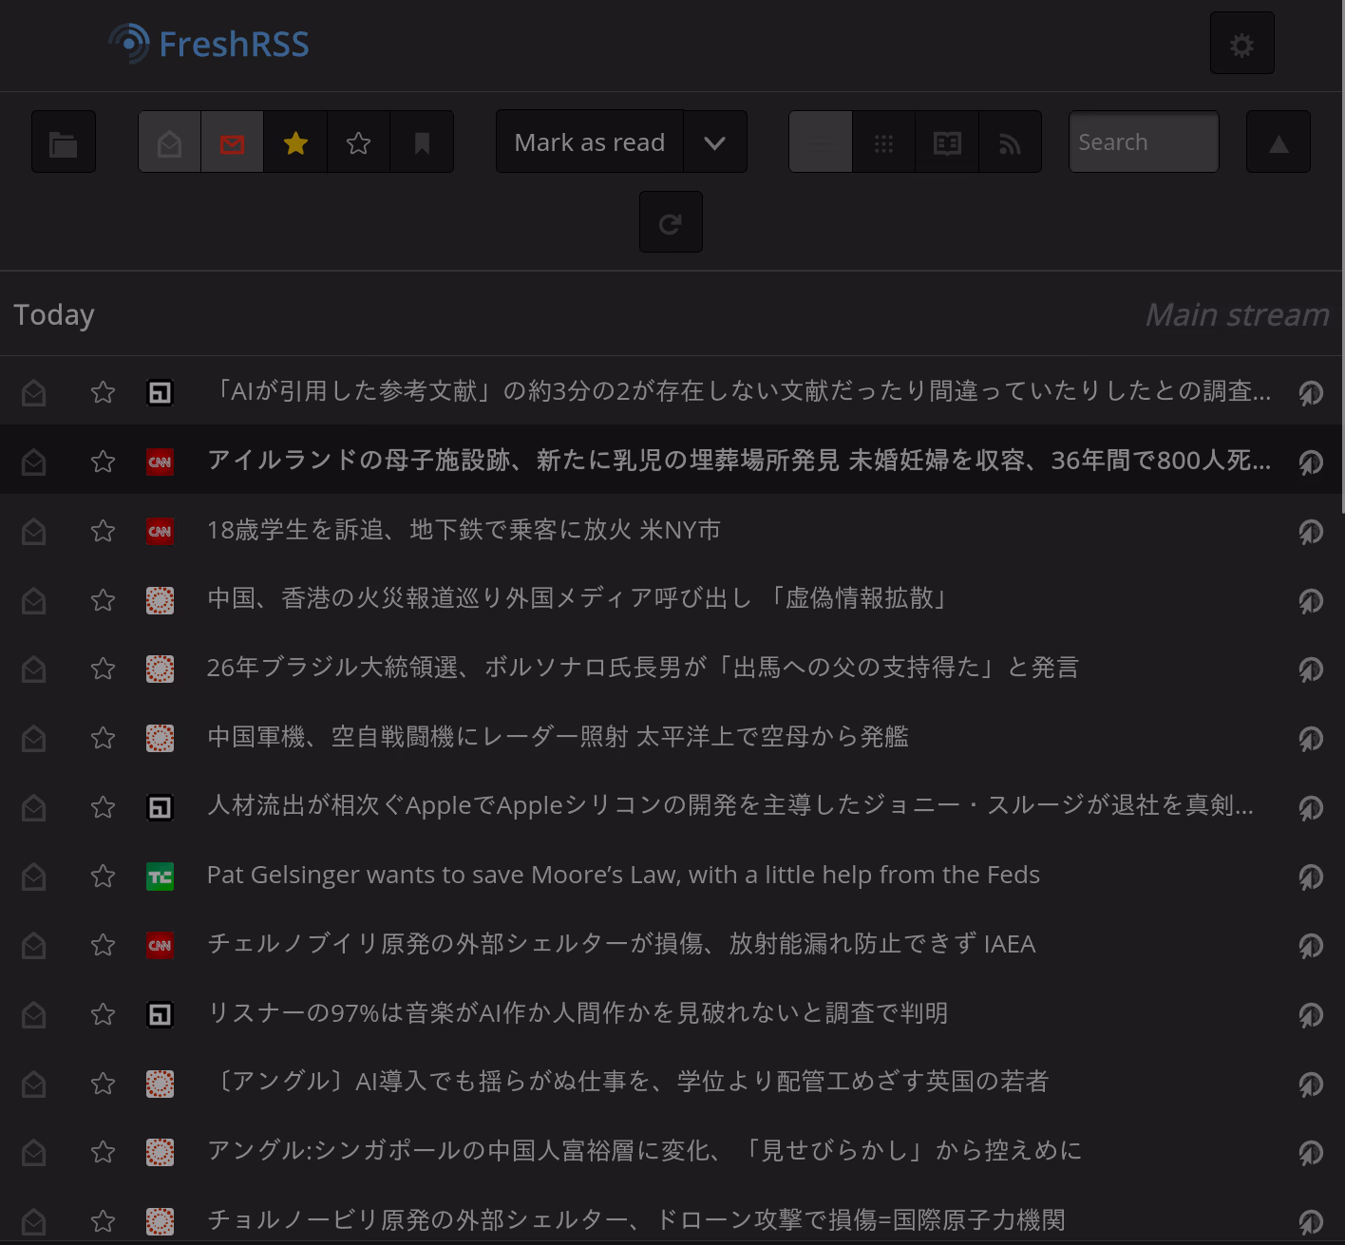Click the Mark as read button

(x=589, y=142)
